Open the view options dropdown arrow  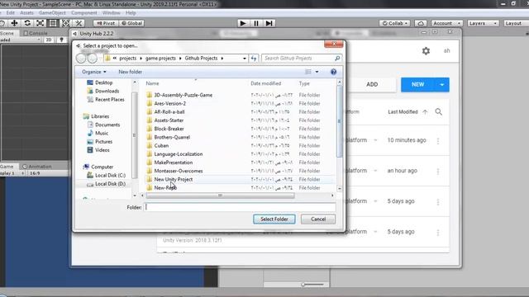pyautogui.click(x=317, y=72)
